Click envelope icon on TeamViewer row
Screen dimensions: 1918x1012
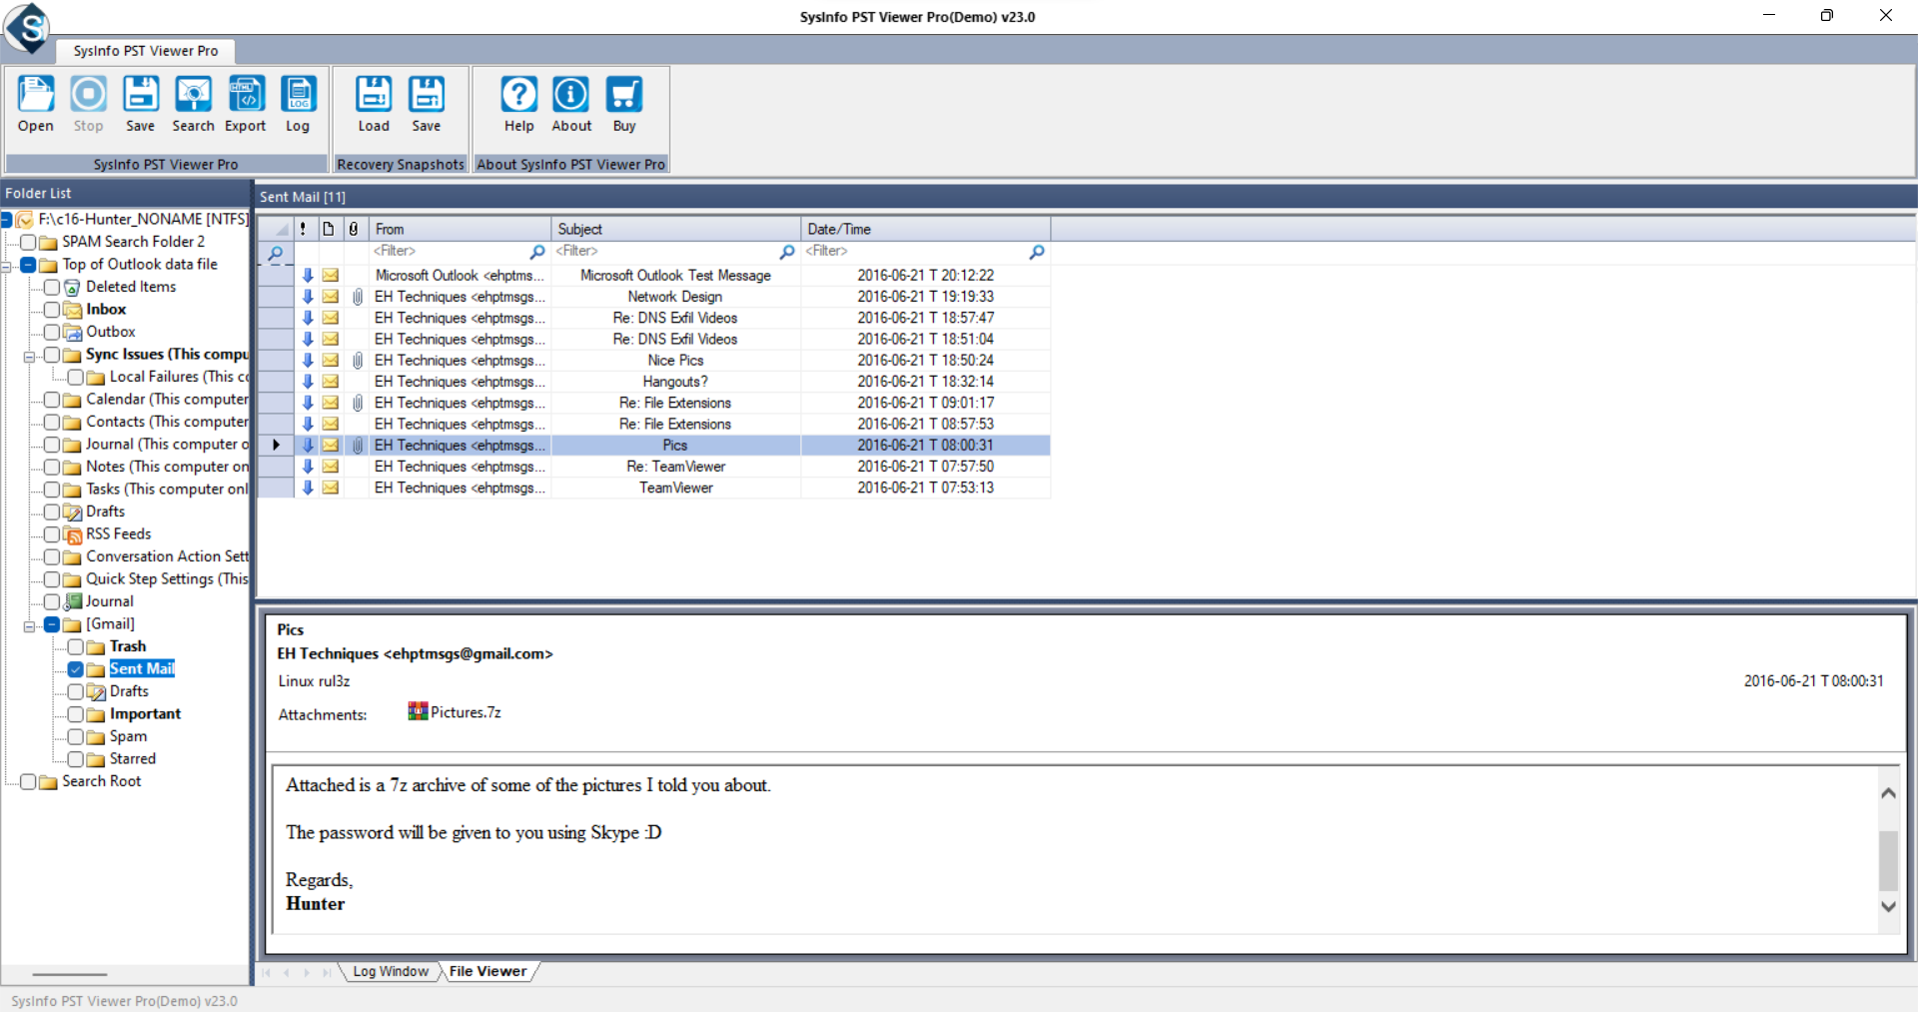pos(331,488)
